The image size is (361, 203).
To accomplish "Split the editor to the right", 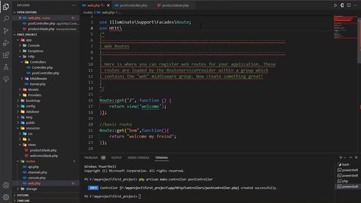I will 349,5.
